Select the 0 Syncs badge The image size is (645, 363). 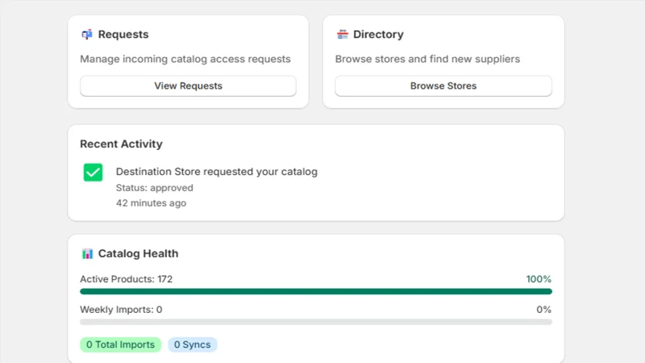(x=192, y=344)
